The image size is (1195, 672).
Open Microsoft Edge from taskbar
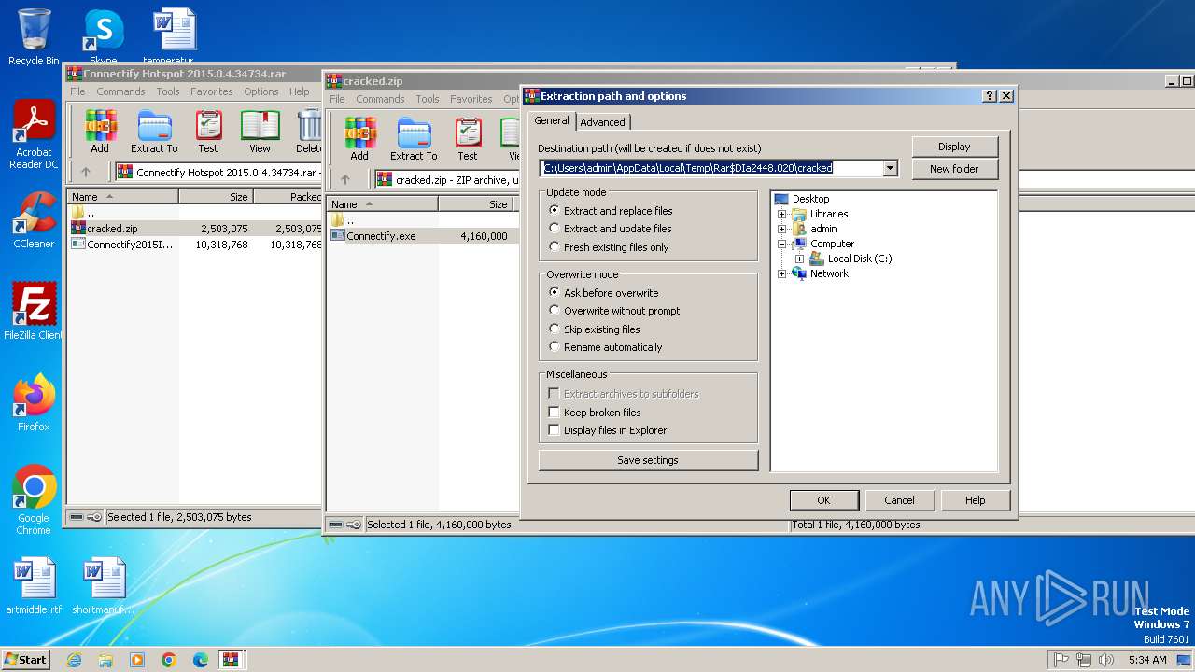pos(201,660)
